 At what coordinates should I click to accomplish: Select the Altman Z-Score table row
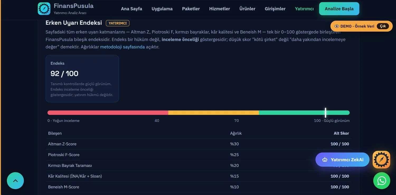pyautogui.click(x=199, y=144)
